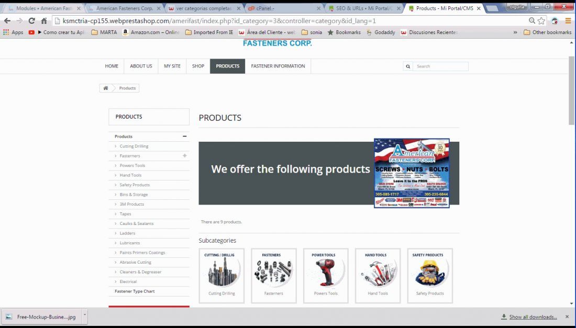Open downloaded Free-Mockup-Busine jpg file
Image resolution: width=576 pixels, height=328 pixels.
42,316
